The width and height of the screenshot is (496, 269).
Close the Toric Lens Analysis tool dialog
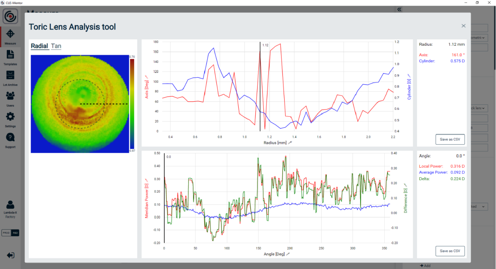[463, 26]
